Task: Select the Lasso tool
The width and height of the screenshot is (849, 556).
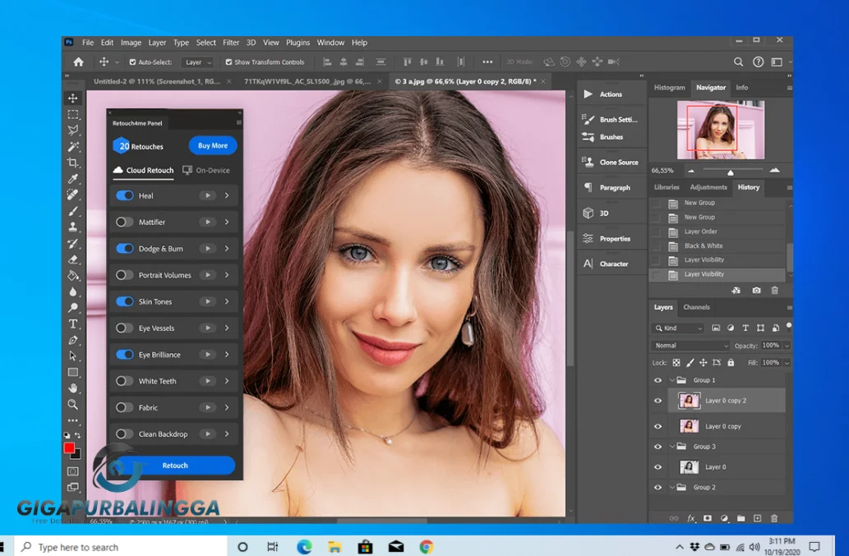Action: tap(72, 131)
